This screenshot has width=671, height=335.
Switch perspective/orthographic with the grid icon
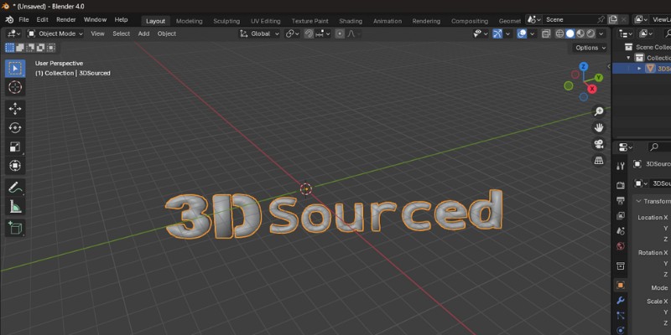599,160
